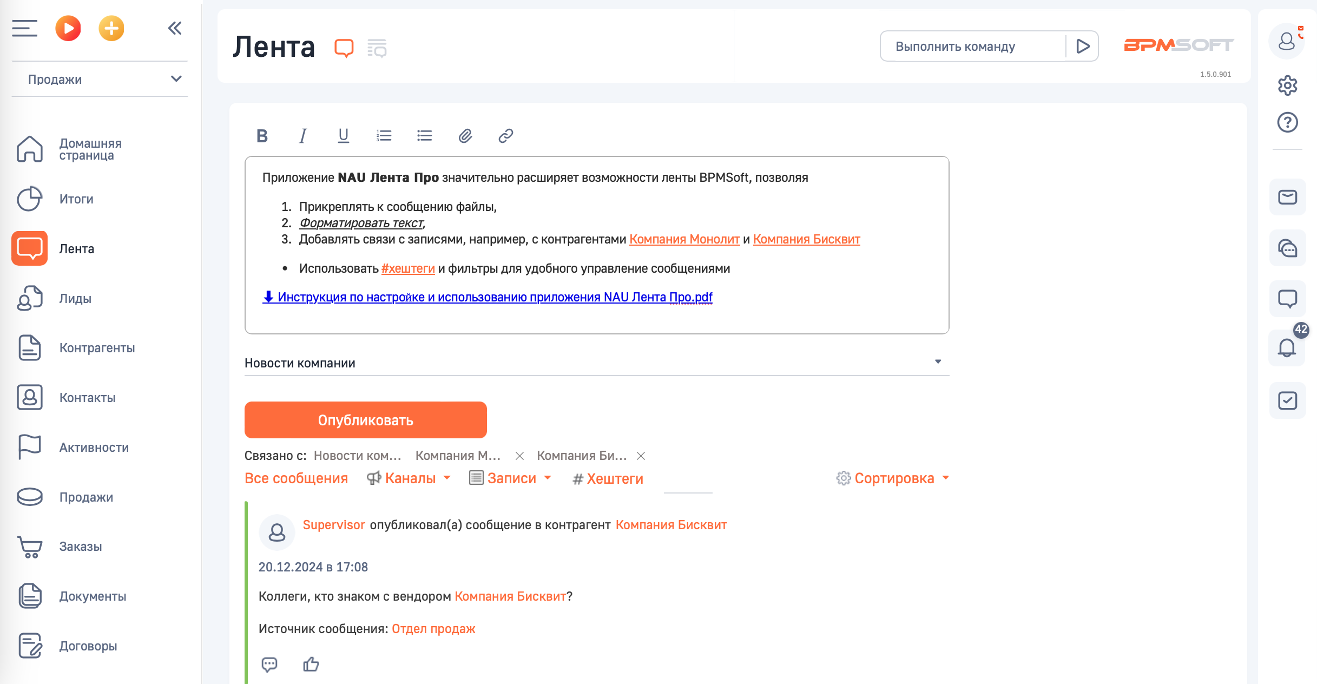Collapse the left sidebar with double chevron
This screenshot has height=684, width=1317.
pos(175,28)
